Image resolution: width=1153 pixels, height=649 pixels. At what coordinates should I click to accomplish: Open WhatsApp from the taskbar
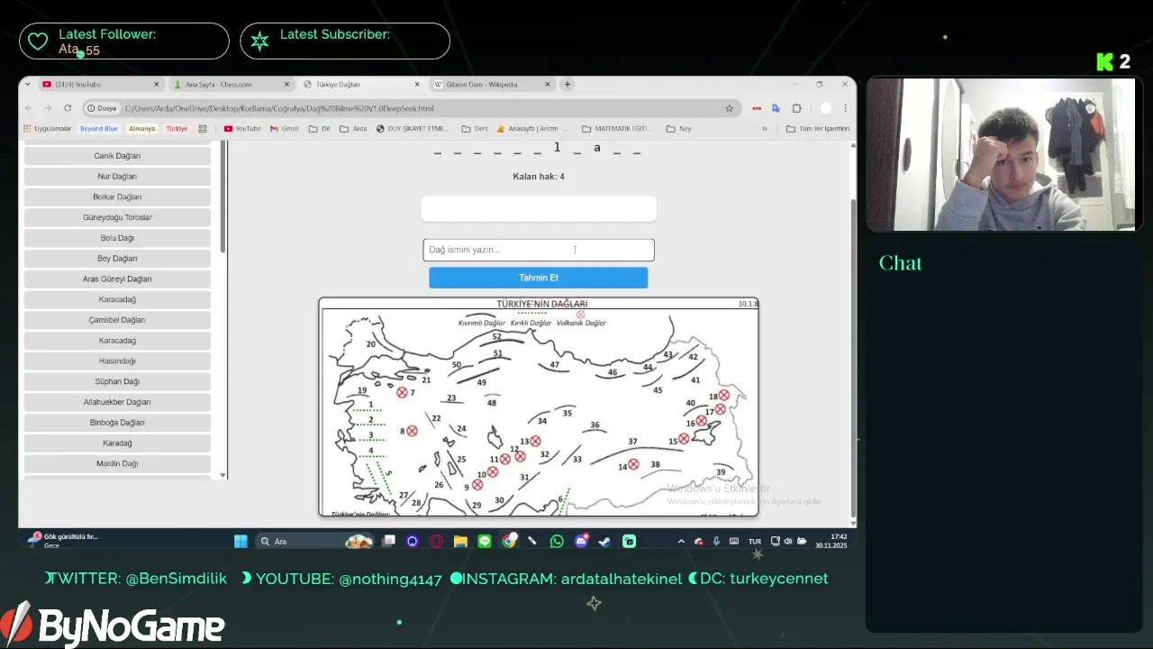(x=557, y=541)
